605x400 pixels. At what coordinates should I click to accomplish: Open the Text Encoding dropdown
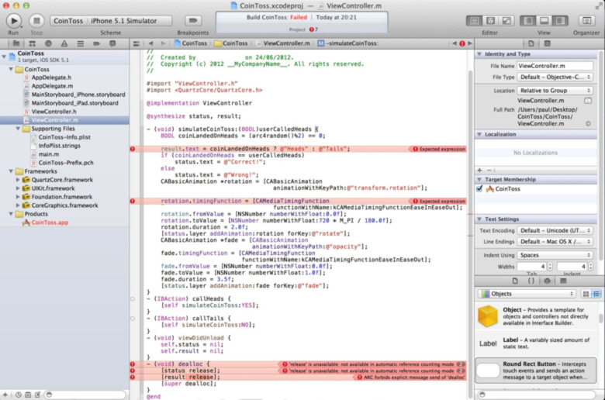555,230
